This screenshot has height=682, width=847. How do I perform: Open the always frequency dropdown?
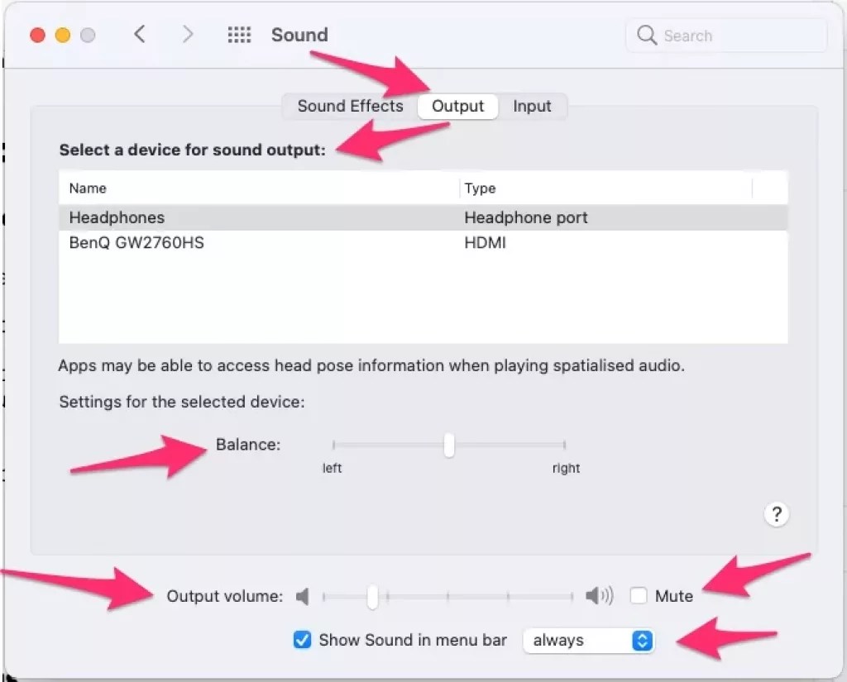click(x=589, y=640)
